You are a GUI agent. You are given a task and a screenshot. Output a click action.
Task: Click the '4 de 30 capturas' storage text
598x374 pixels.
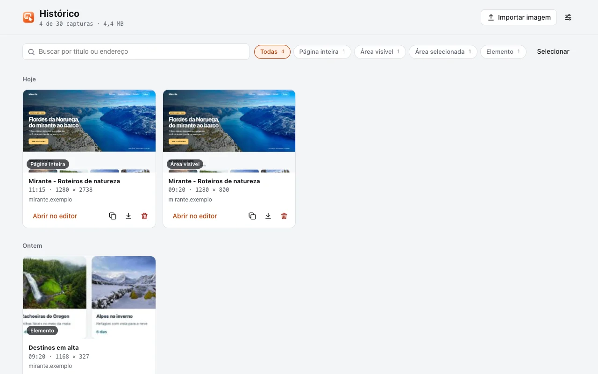(x=81, y=24)
